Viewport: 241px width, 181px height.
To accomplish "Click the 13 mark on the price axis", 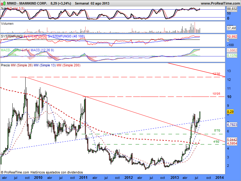I will coord(229,71).
